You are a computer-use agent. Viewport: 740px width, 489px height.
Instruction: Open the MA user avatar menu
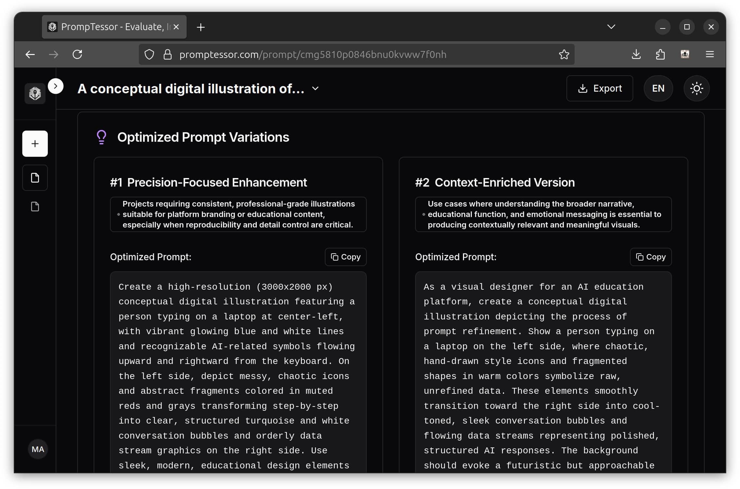(38, 449)
